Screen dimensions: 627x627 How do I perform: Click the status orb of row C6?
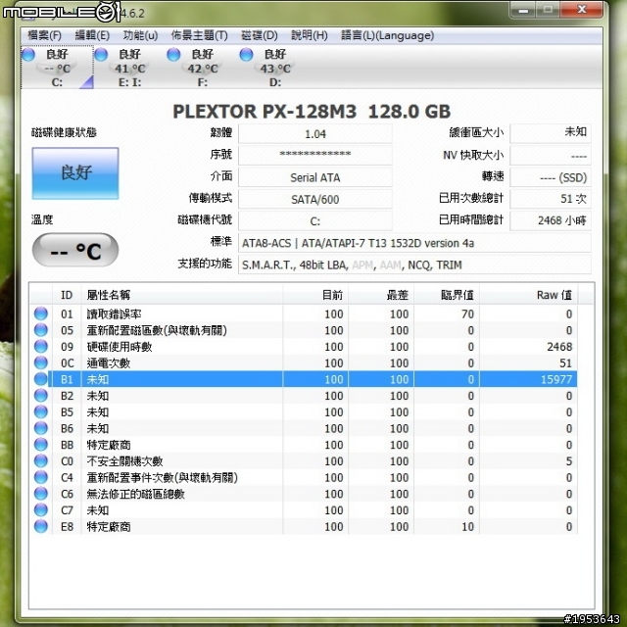tap(41, 494)
